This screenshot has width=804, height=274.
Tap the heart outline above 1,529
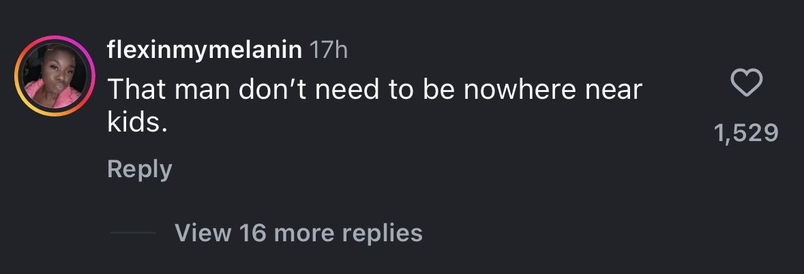point(746,85)
